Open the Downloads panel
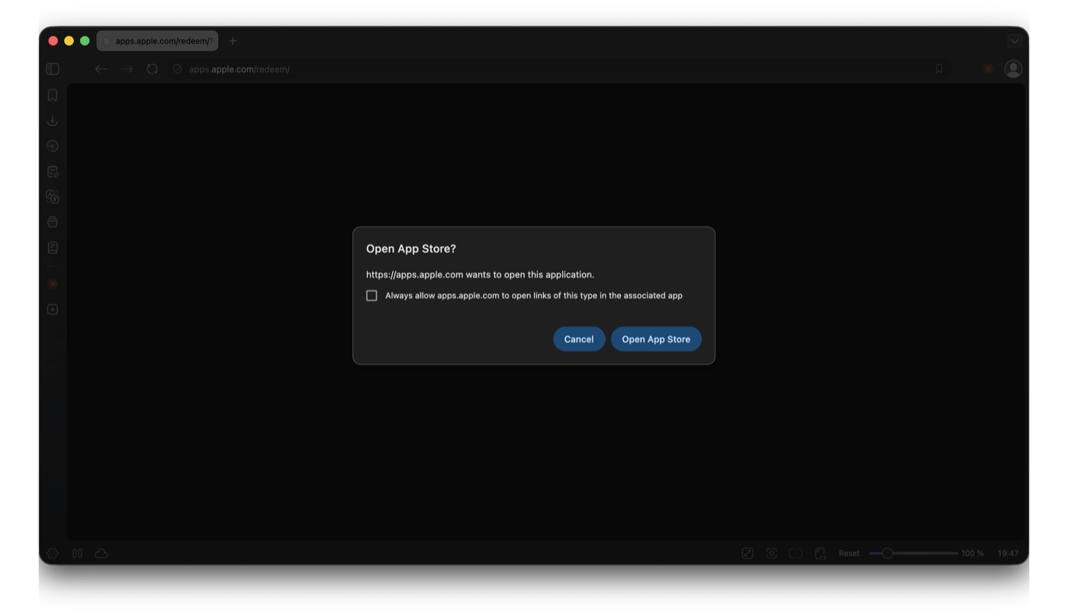The height and width of the screenshot is (616, 1068). (x=53, y=120)
